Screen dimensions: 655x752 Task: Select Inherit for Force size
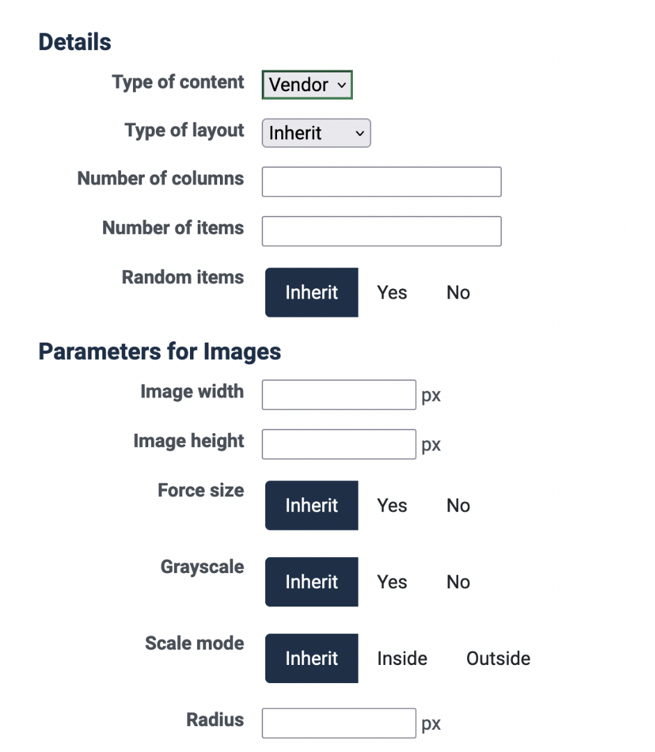click(x=312, y=506)
